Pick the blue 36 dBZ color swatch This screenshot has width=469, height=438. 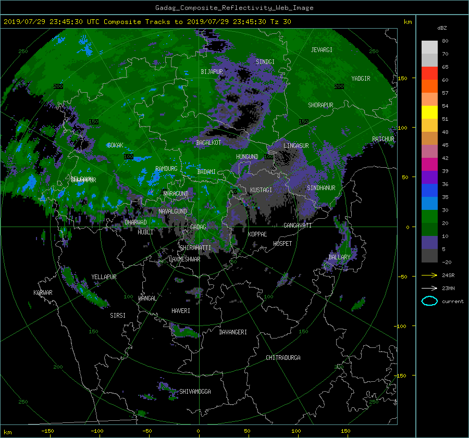pos(429,190)
